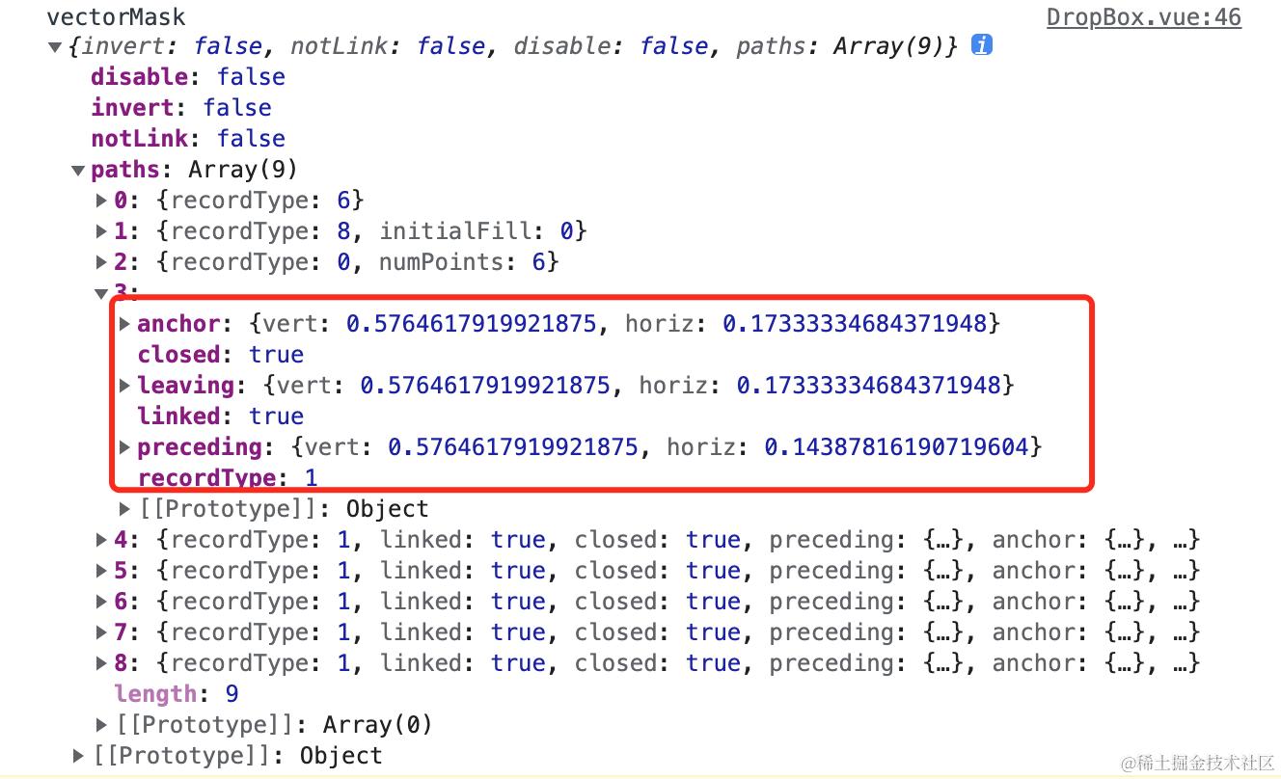Expand paths item 1 with initialFill
The height and width of the screenshot is (779, 1281).
tap(101, 231)
